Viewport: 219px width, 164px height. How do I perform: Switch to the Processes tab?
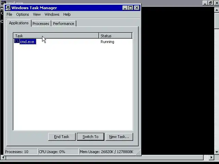click(41, 24)
